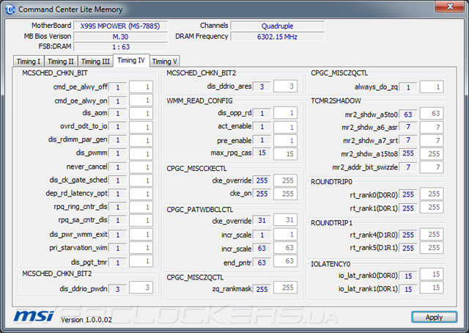Edit the dis_pwr_wmm_exit input box

pyautogui.click(x=141, y=234)
